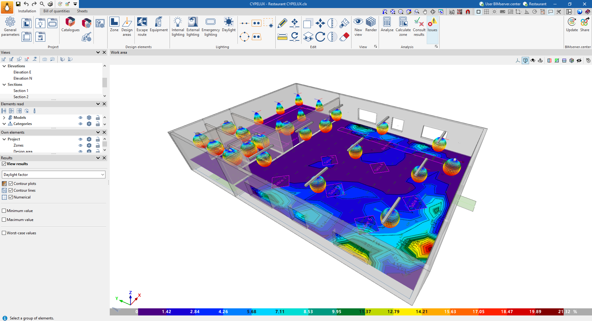The width and height of the screenshot is (592, 321).
Task: Collapse the Categories tree node
Action: point(4,124)
